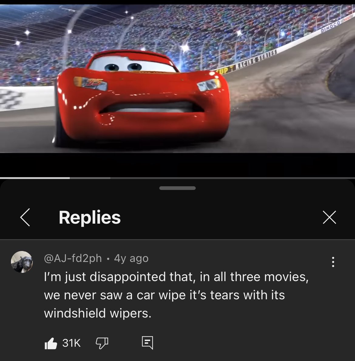Visit the @AJ-fd2ph channel handle

[x=73, y=258]
